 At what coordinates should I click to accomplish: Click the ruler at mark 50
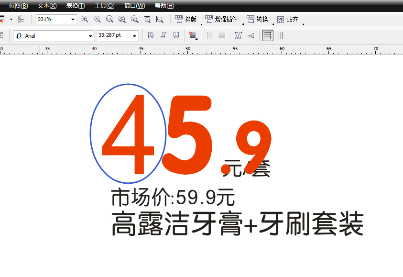pos(188,49)
